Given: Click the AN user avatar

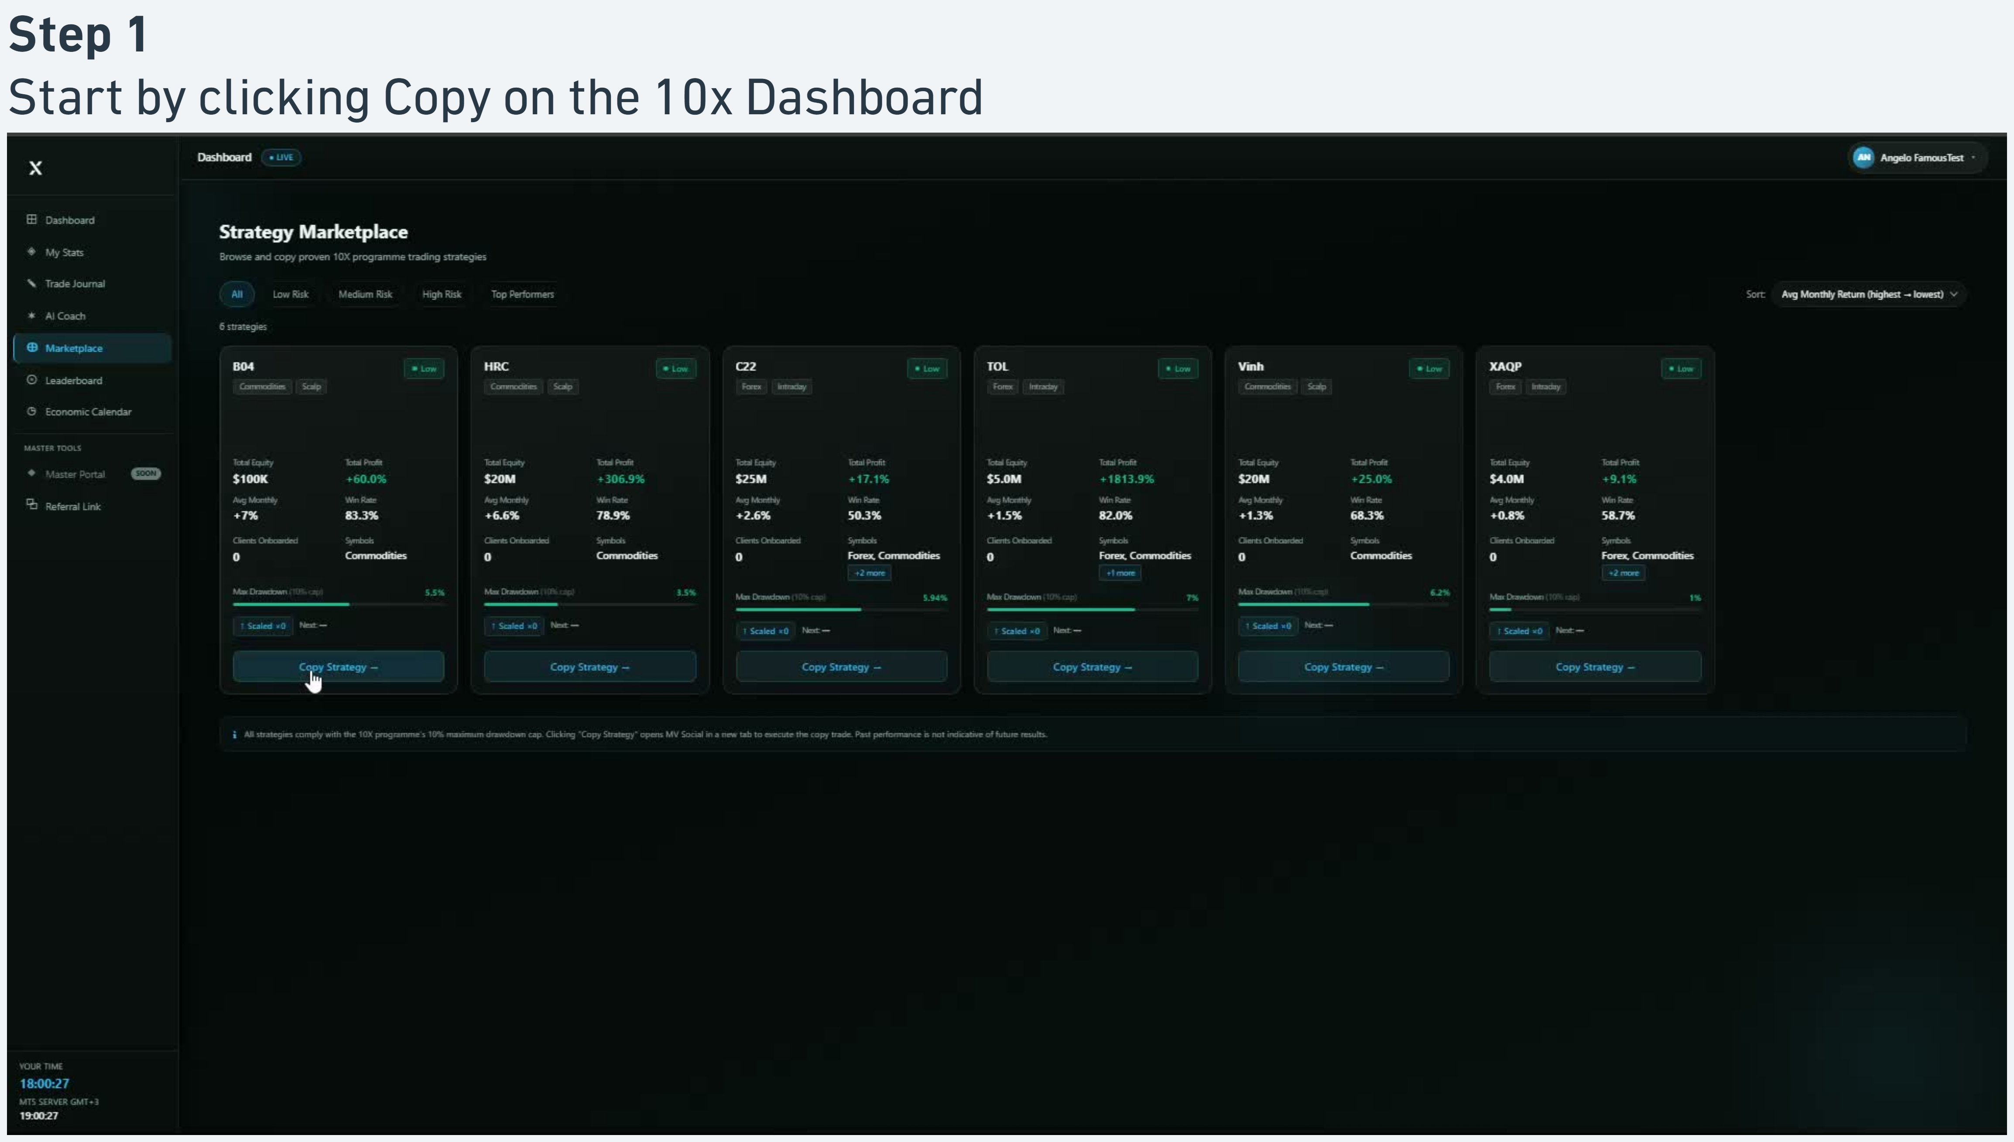Looking at the screenshot, I should 1863,157.
